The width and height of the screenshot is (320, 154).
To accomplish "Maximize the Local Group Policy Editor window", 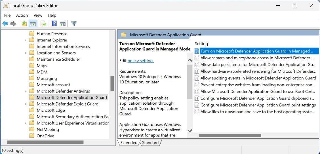I will point(294,6).
